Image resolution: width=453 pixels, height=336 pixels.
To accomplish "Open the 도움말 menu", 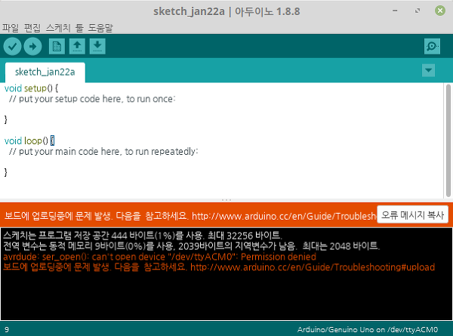I will pos(100,28).
